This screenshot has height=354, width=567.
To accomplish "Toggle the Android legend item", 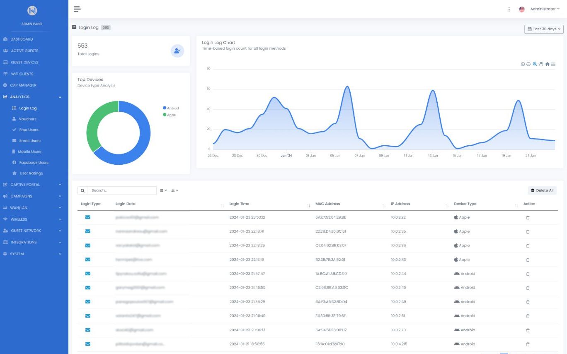I will point(171,108).
